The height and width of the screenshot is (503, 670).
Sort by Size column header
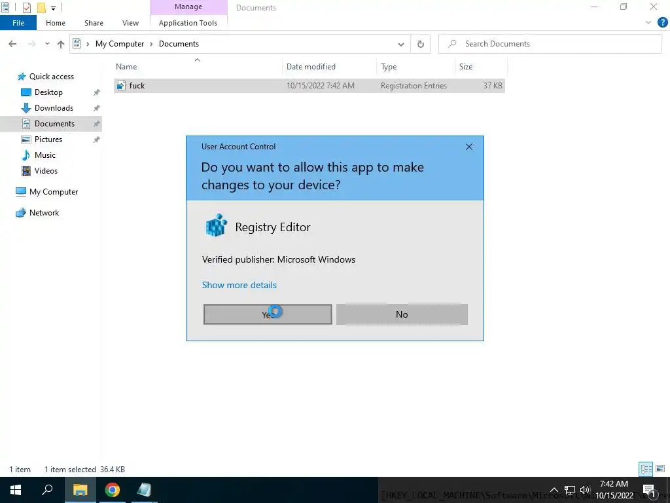pyautogui.click(x=466, y=67)
